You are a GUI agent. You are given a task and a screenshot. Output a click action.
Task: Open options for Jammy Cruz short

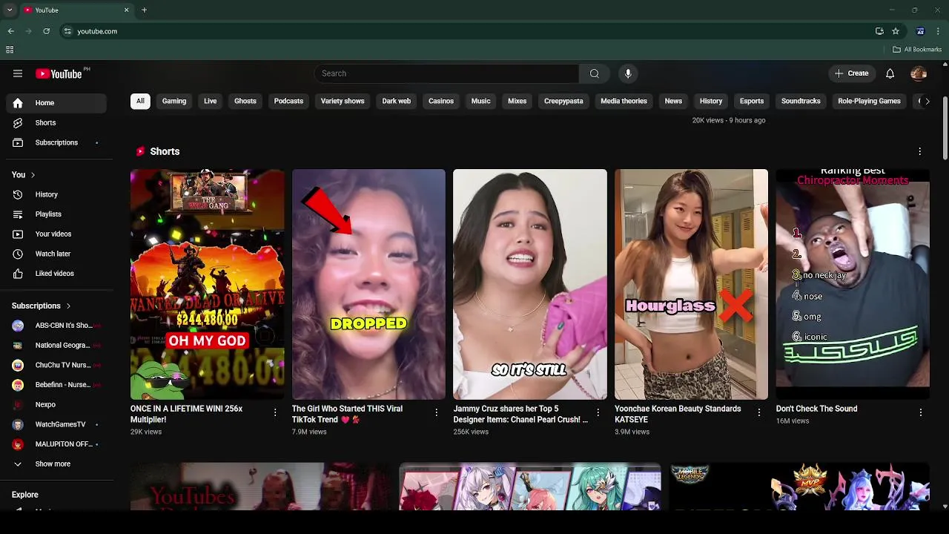pyautogui.click(x=598, y=412)
